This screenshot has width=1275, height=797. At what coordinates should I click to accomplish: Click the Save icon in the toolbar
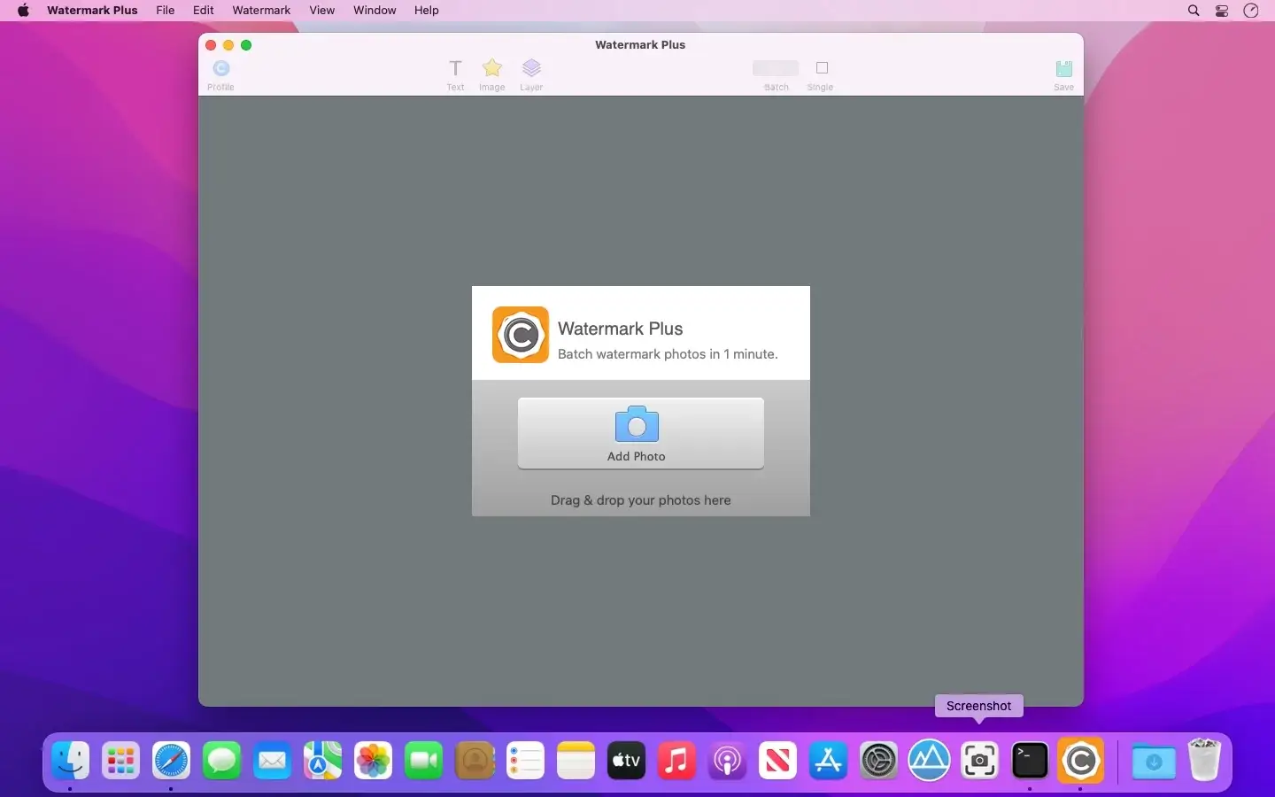tap(1064, 74)
